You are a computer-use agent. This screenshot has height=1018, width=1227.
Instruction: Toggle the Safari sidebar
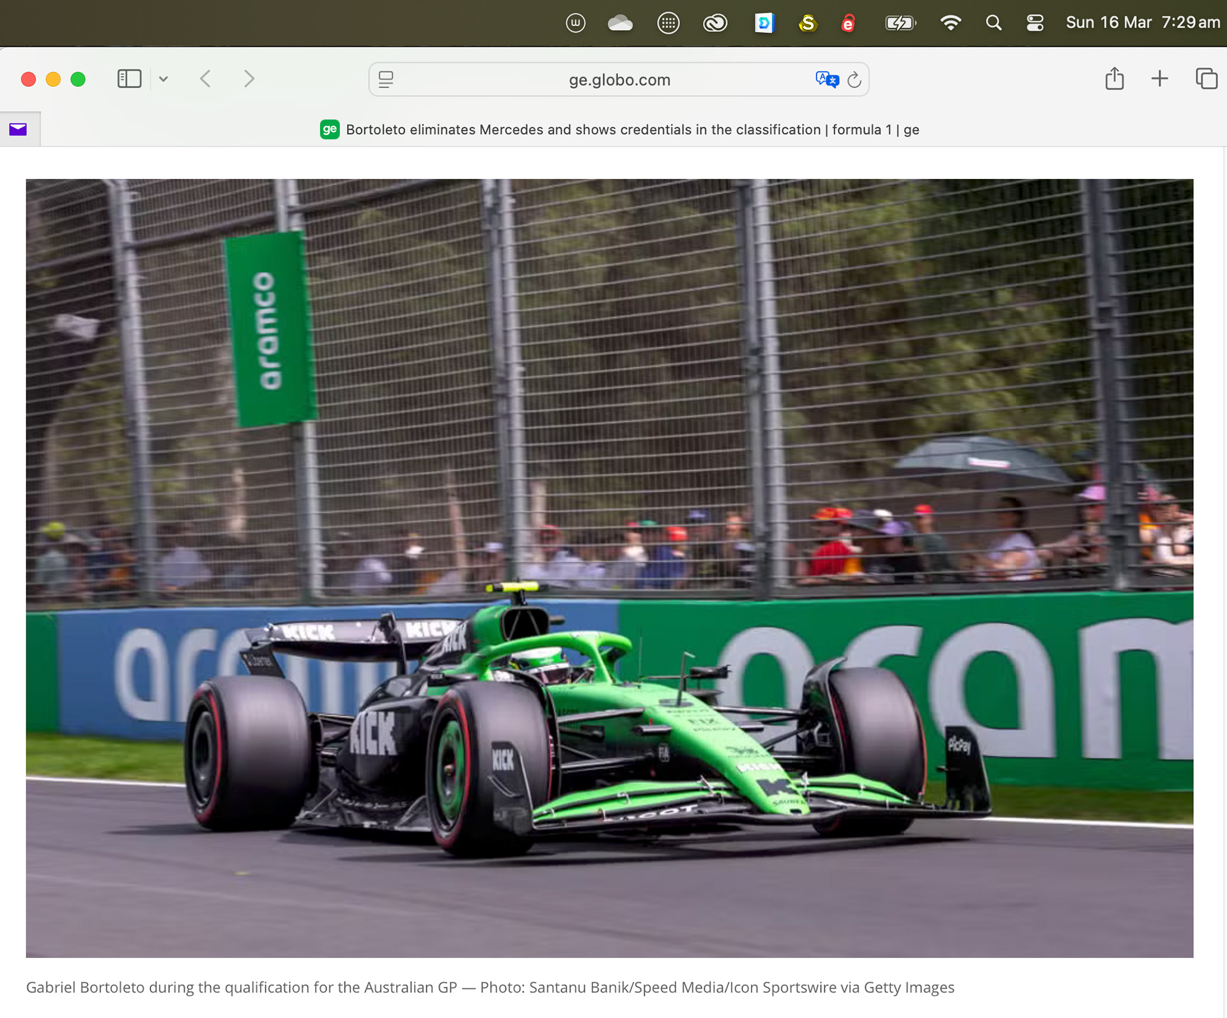129,79
